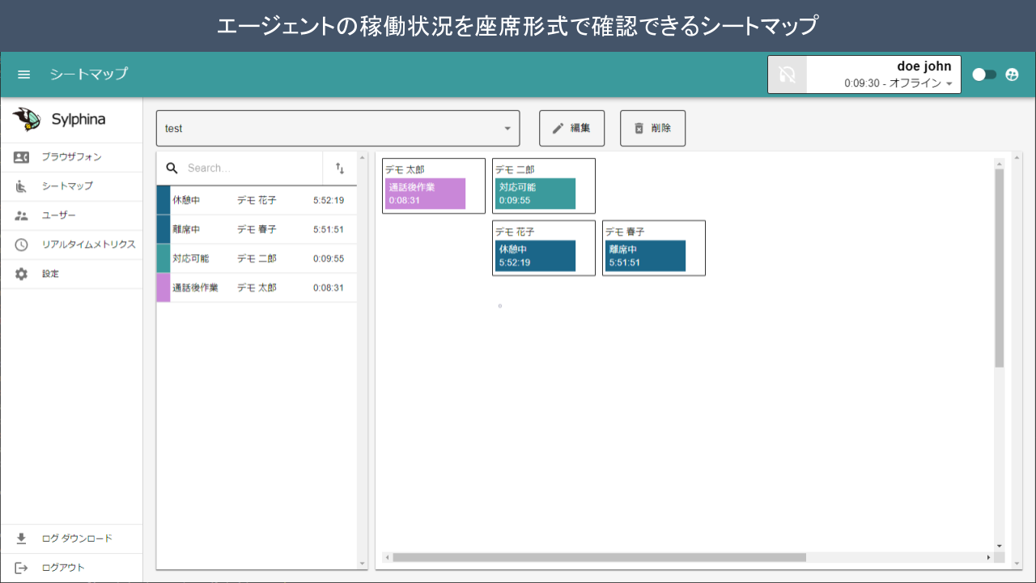Click the 編集 edit button
The image size is (1036, 583).
point(571,129)
